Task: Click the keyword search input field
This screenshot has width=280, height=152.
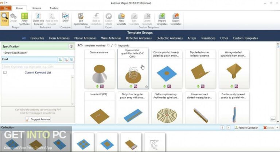Action: 38,66
